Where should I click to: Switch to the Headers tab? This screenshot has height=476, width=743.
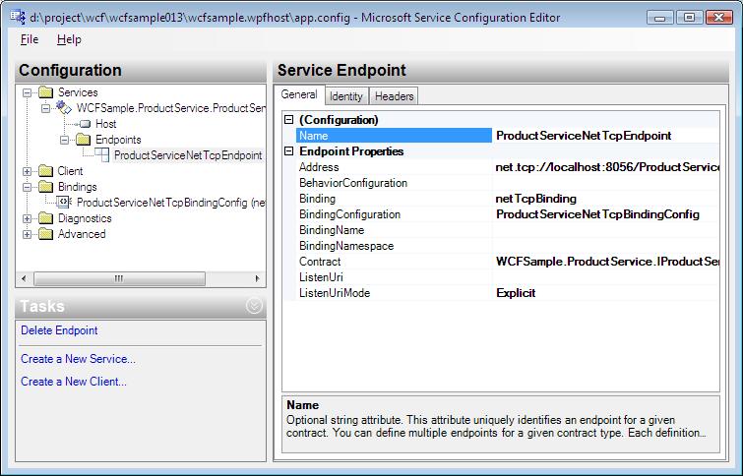pos(394,96)
